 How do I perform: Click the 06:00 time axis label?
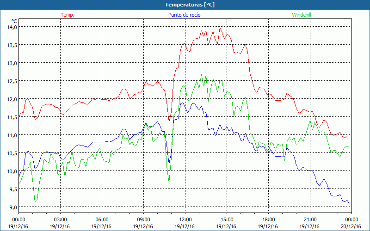pyautogui.click(x=102, y=220)
